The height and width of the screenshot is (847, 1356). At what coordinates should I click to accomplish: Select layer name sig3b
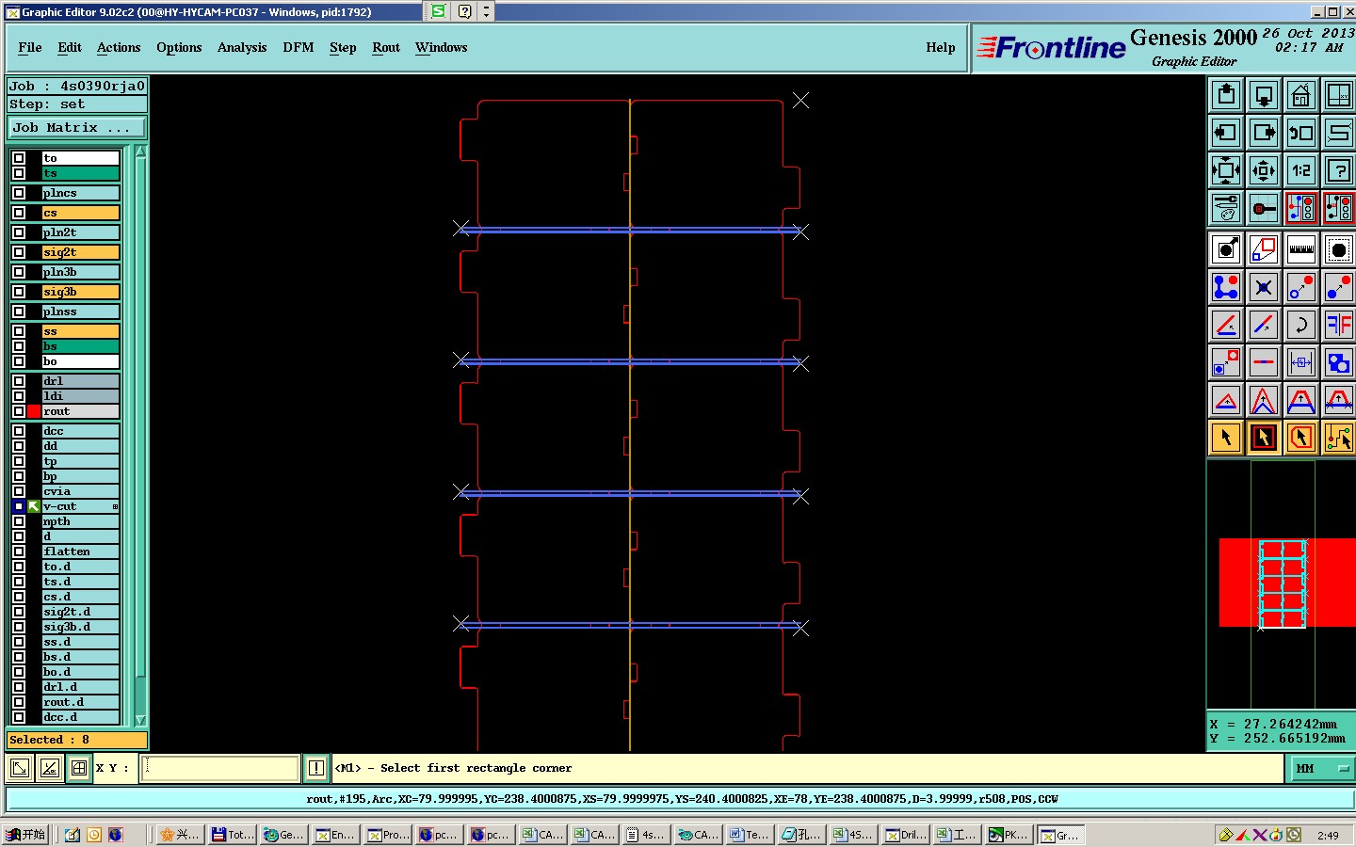pyautogui.click(x=80, y=292)
